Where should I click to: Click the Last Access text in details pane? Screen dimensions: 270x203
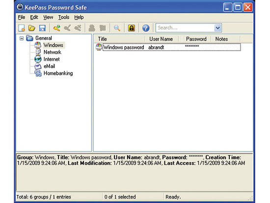(180, 163)
